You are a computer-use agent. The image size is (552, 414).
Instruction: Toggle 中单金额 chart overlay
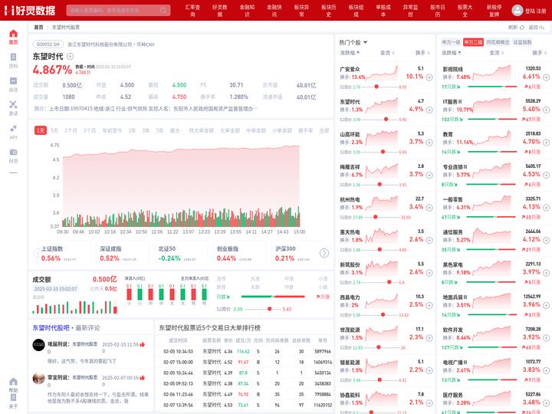tap(256, 130)
